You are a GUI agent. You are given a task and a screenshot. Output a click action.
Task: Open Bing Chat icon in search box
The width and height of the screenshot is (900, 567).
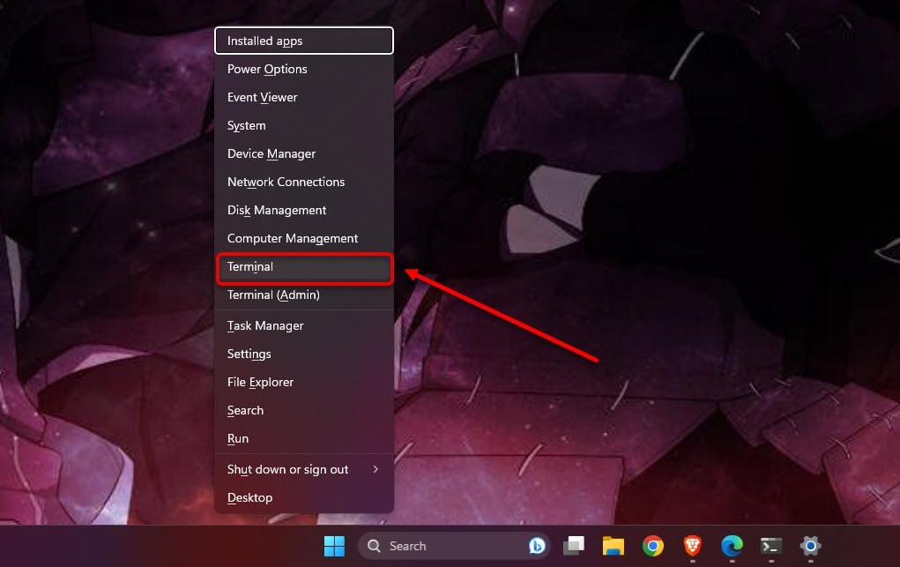click(537, 546)
